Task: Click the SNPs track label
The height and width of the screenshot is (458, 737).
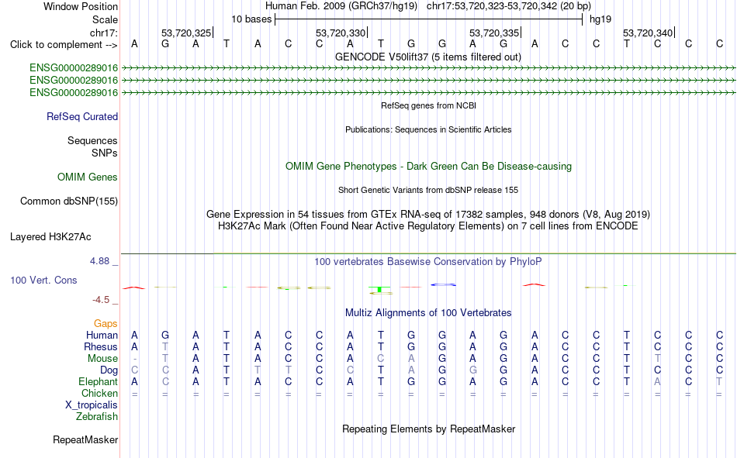Action: pos(105,153)
